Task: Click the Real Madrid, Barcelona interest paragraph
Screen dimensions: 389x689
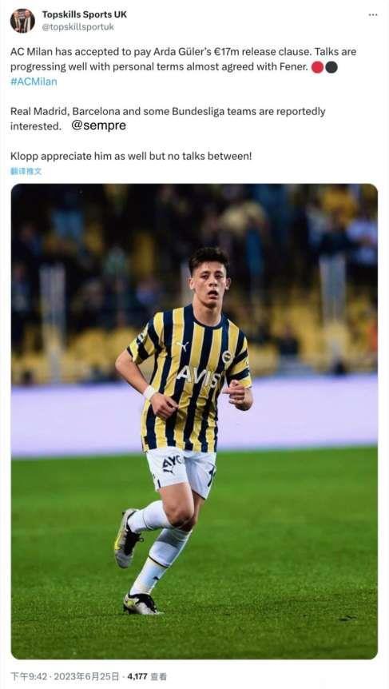Action: [168, 118]
